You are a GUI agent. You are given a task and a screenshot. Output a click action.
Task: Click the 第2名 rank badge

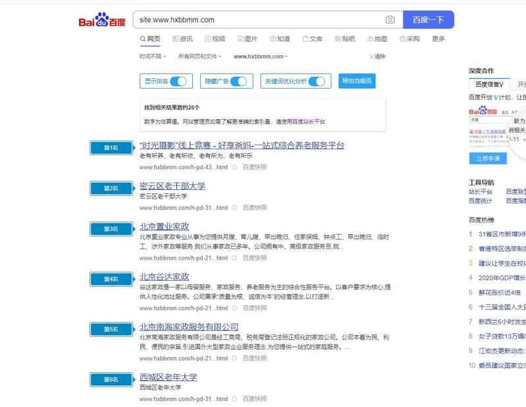[111, 188]
